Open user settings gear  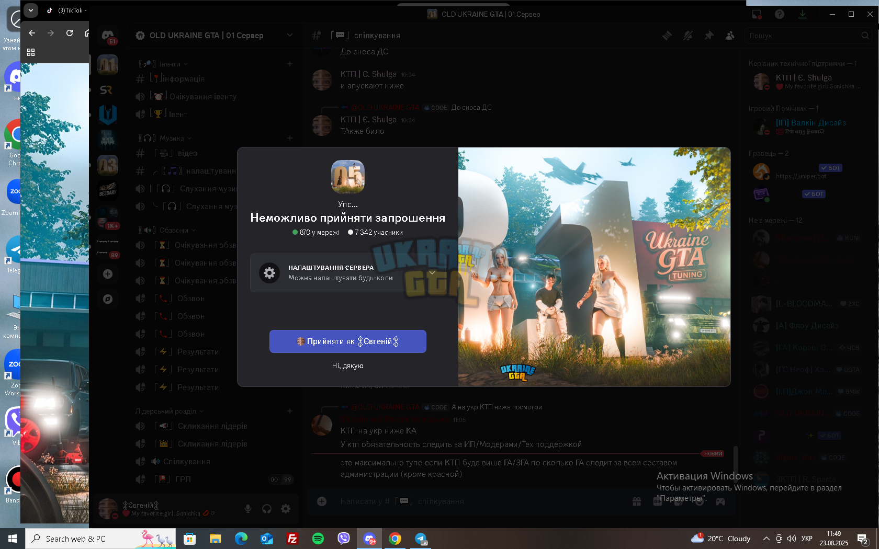[x=286, y=509]
